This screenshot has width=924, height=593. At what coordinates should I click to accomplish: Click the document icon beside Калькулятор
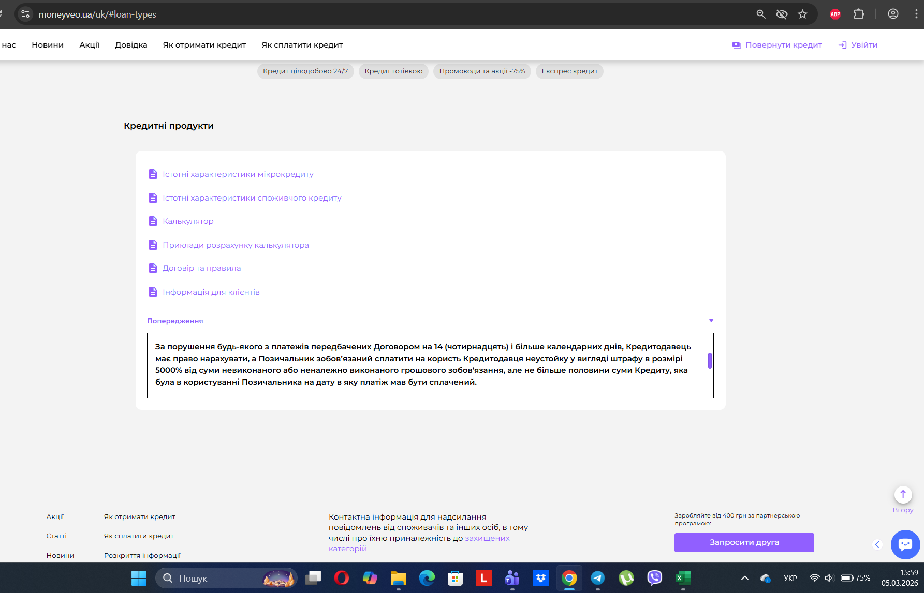(153, 221)
